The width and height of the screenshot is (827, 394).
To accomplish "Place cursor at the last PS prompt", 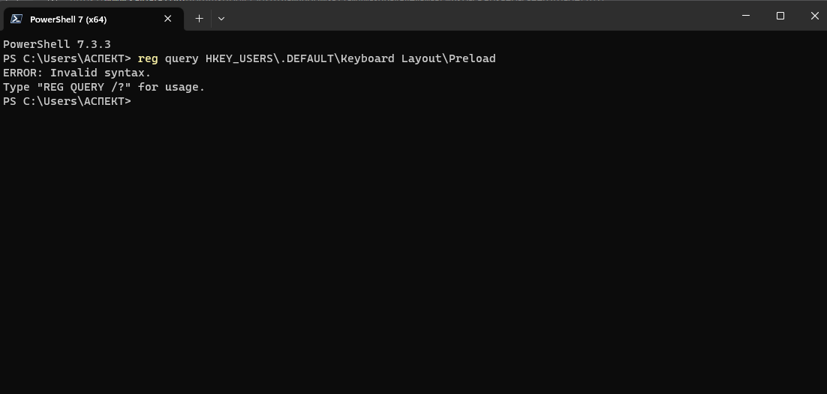I will [x=137, y=101].
